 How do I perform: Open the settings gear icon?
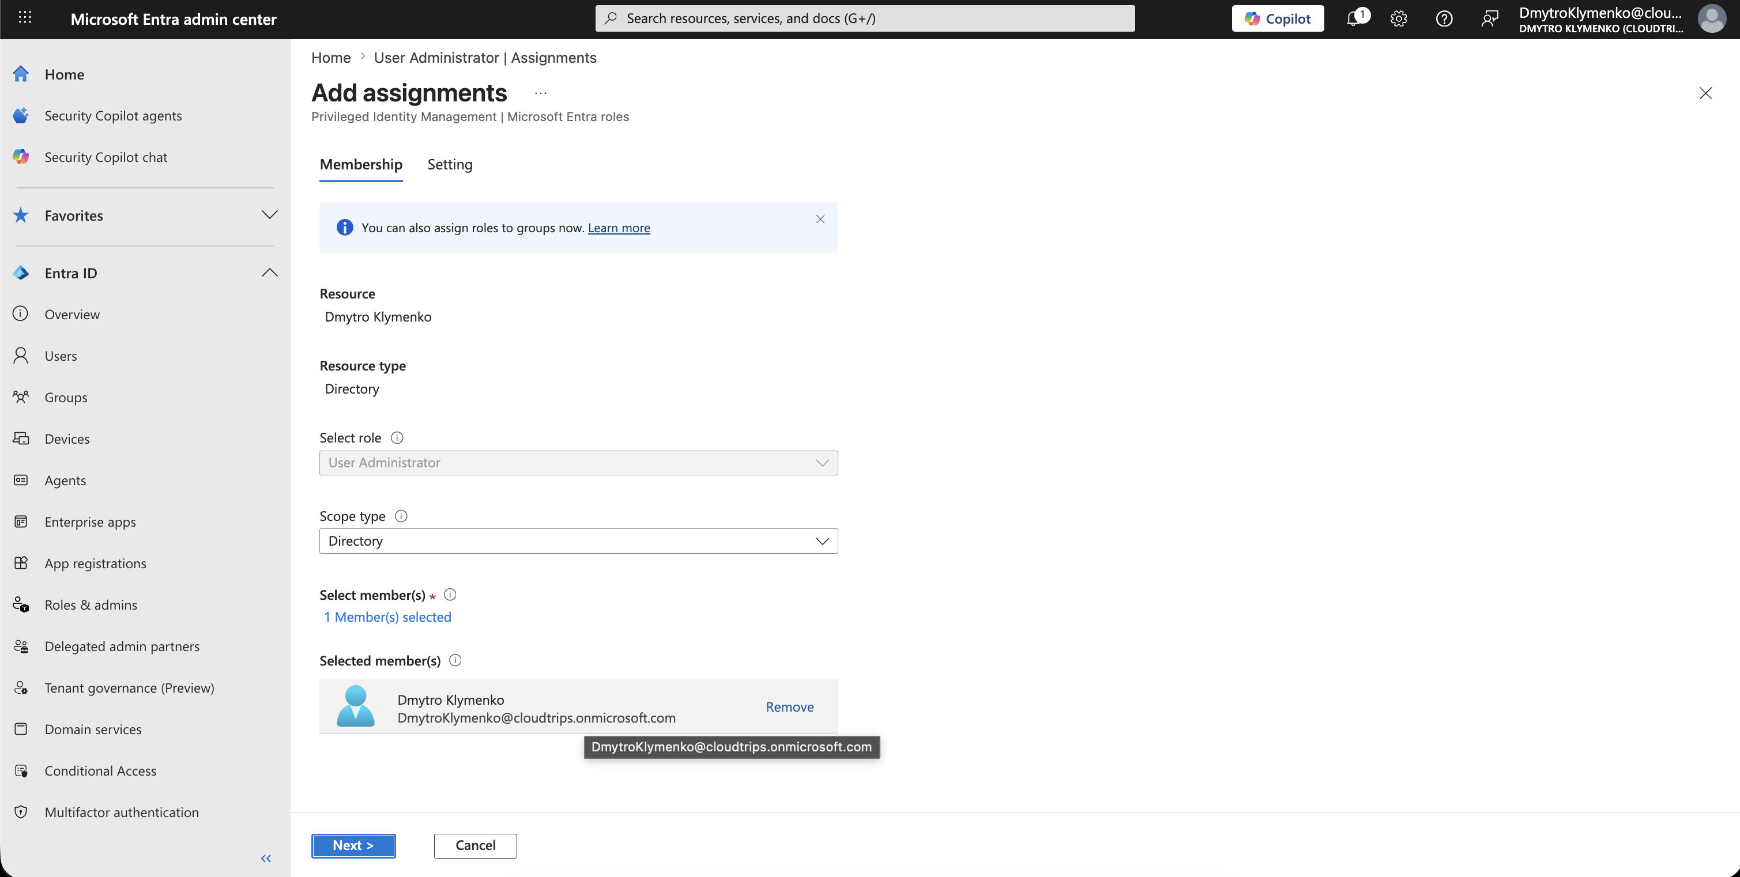click(x=1399, y=18)
